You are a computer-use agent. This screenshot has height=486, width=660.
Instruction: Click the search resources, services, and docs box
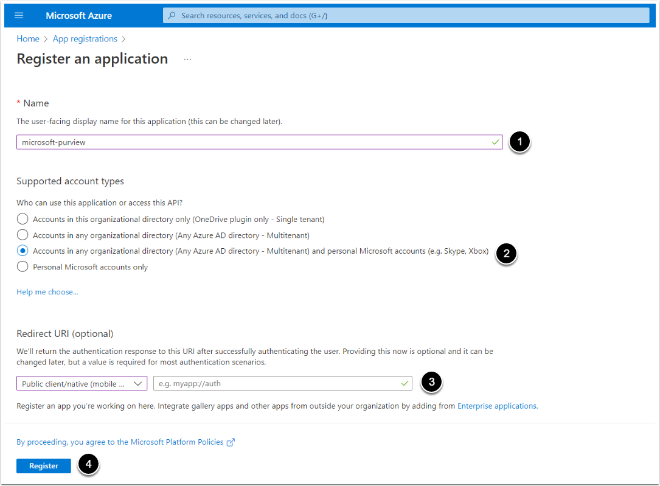tap(406, 16)
